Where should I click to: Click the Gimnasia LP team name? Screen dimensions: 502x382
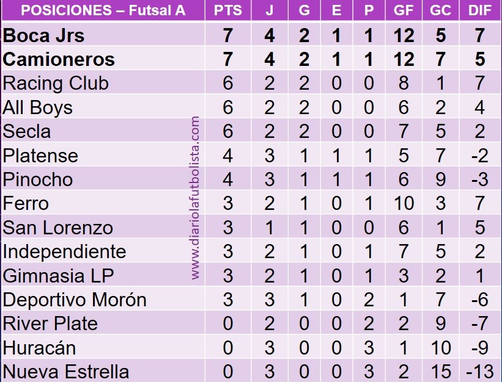58,276
